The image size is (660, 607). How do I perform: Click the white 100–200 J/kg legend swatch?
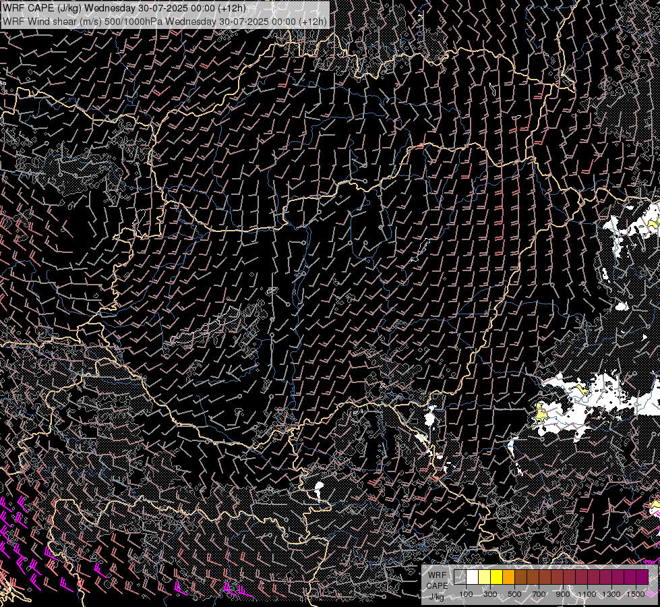coord(473,577)
